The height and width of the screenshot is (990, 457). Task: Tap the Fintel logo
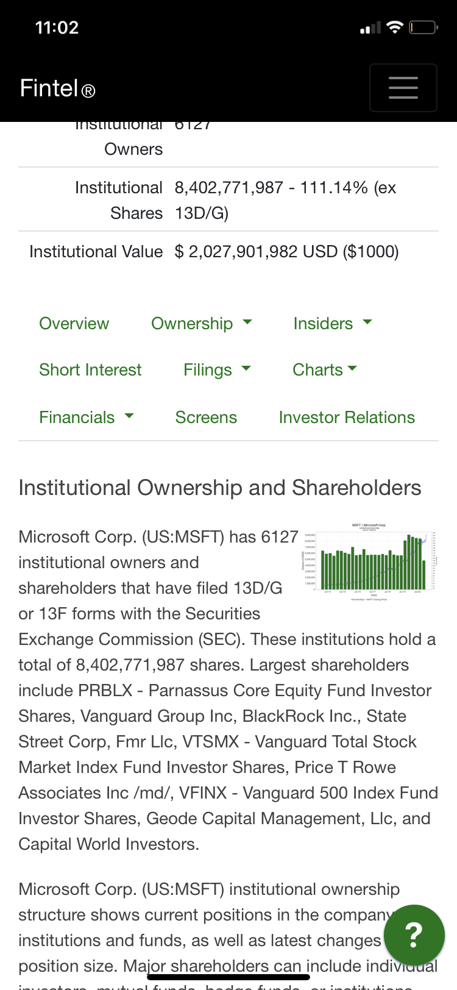pos(58,88)
